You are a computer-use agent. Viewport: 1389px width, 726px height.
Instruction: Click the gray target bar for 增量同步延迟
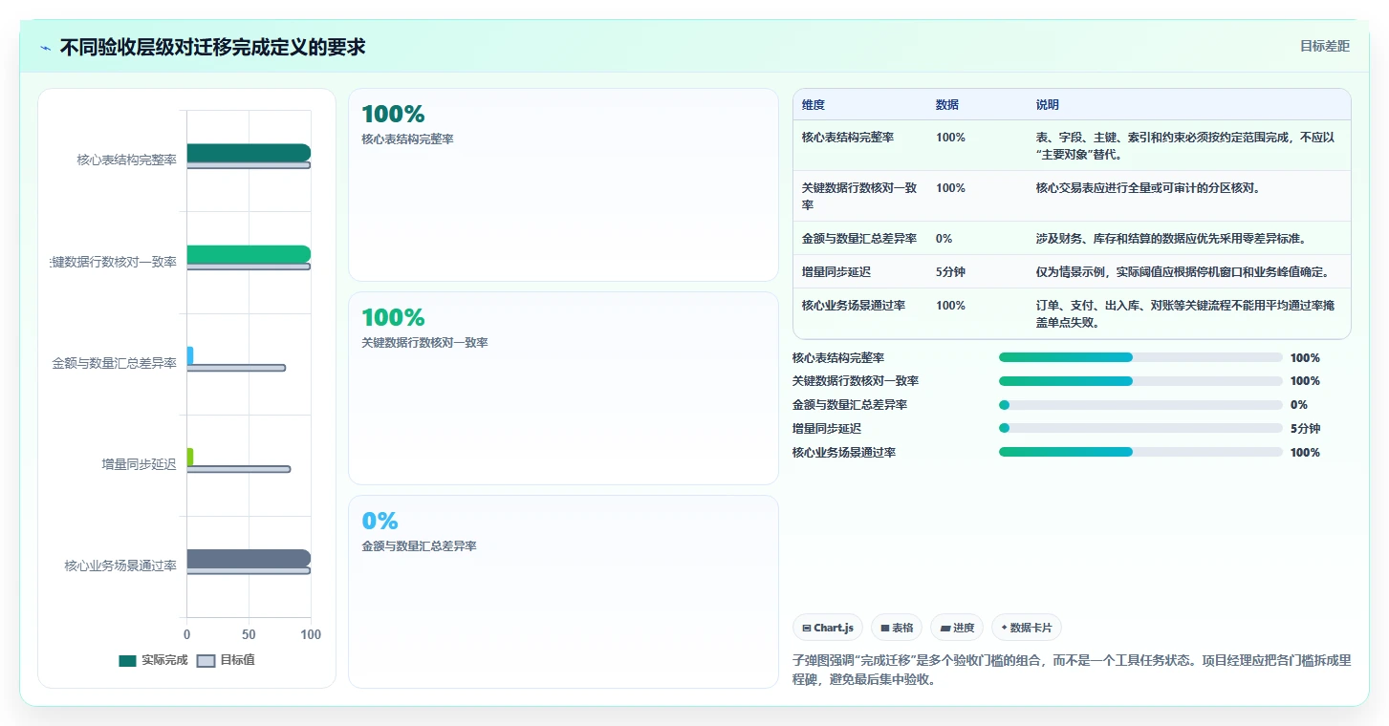point(239,469)
